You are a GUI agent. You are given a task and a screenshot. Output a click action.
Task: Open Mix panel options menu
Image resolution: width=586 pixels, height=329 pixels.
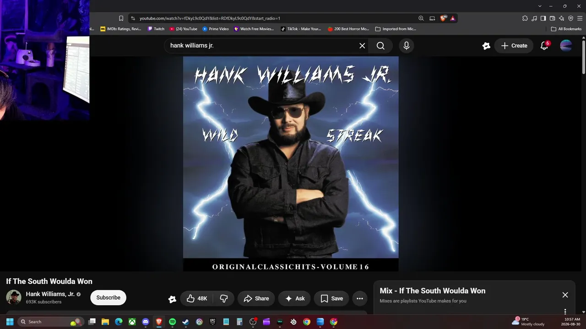[565, 312]
